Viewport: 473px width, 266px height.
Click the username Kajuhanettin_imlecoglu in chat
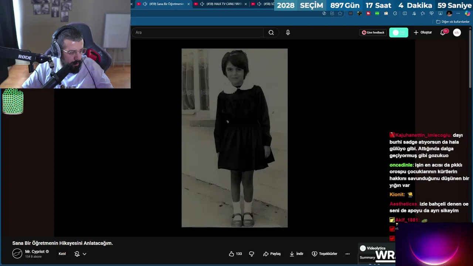point(423,135)
